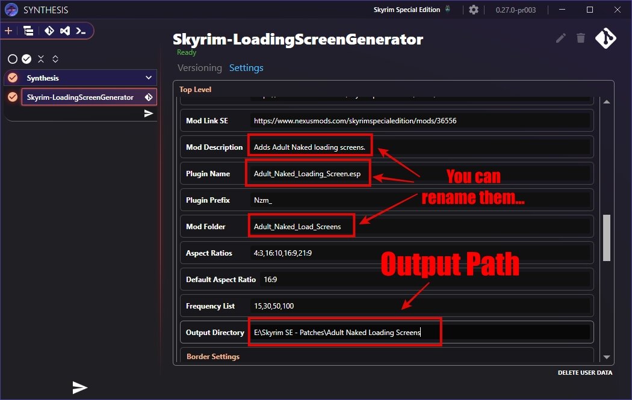Delete the patcher with the trash icon
The height and width of the screenshot is (400, 632).
coord(580,38)
